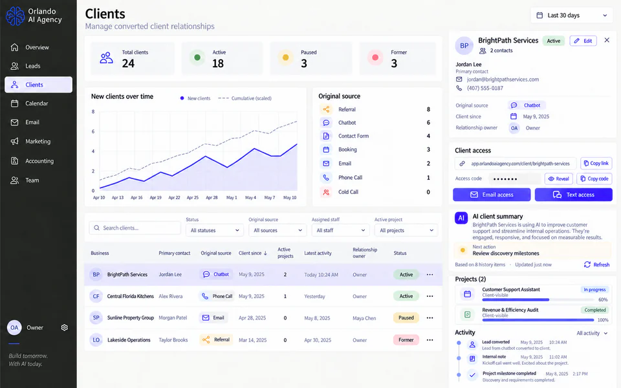621x388 pixels.
Task: Click the Referral source share icon
Action: [x=326, y=109]
